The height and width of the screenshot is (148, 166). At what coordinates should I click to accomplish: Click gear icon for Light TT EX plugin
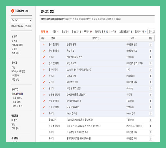[x=151, y=70]
